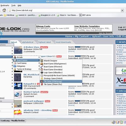Click the kde-look.org address field
The image size is (126, 126).
click(x=66, y=10)
